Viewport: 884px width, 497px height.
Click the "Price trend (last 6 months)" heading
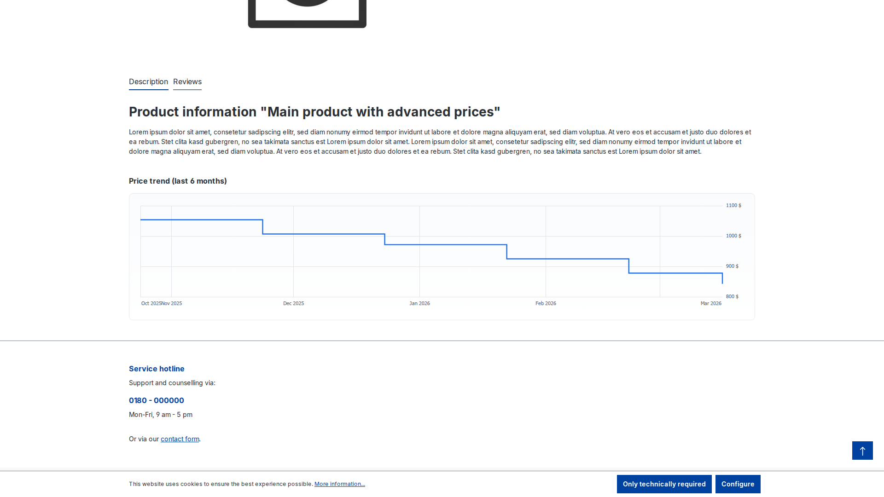pos(178,181)
